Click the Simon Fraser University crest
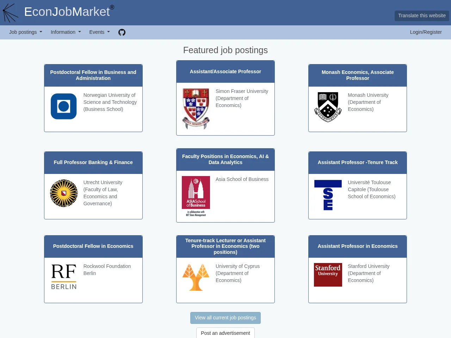451x338 pixels. coord(196,109)
